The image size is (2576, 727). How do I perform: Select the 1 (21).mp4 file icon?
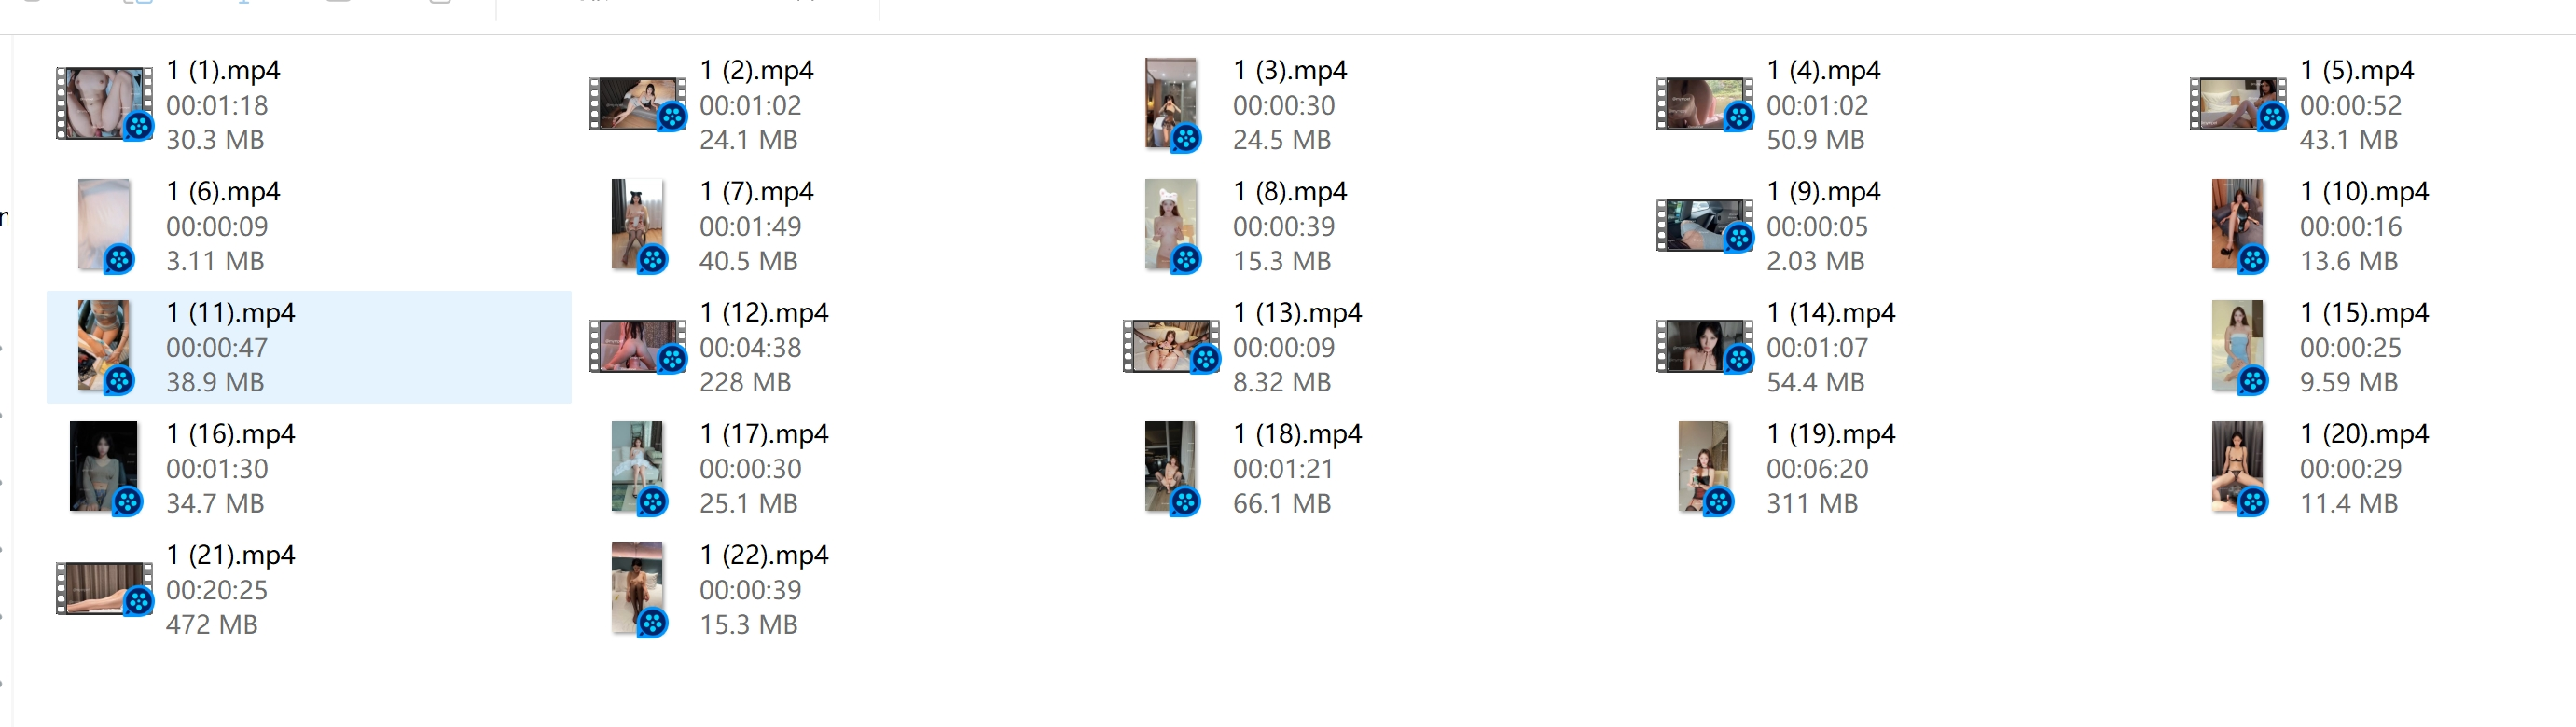pos(104,588)
